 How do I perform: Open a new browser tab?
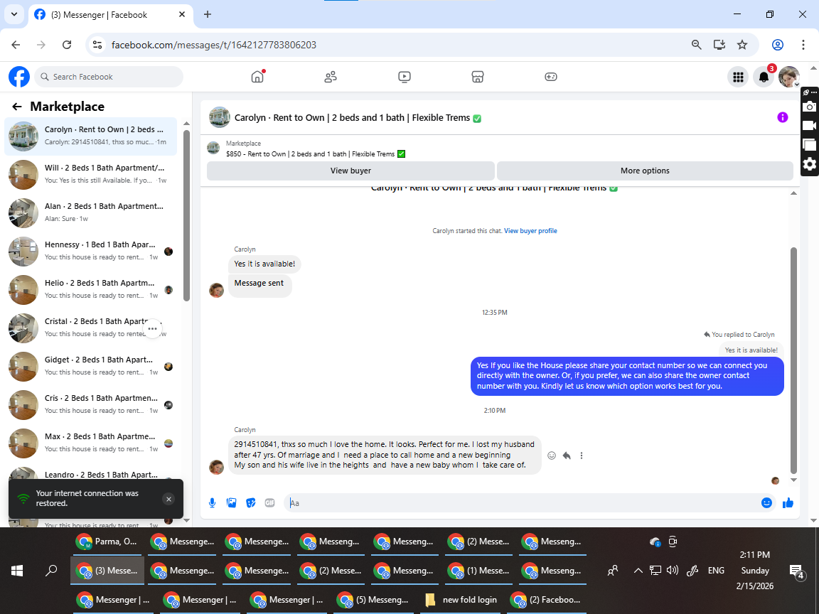(208, 15)
